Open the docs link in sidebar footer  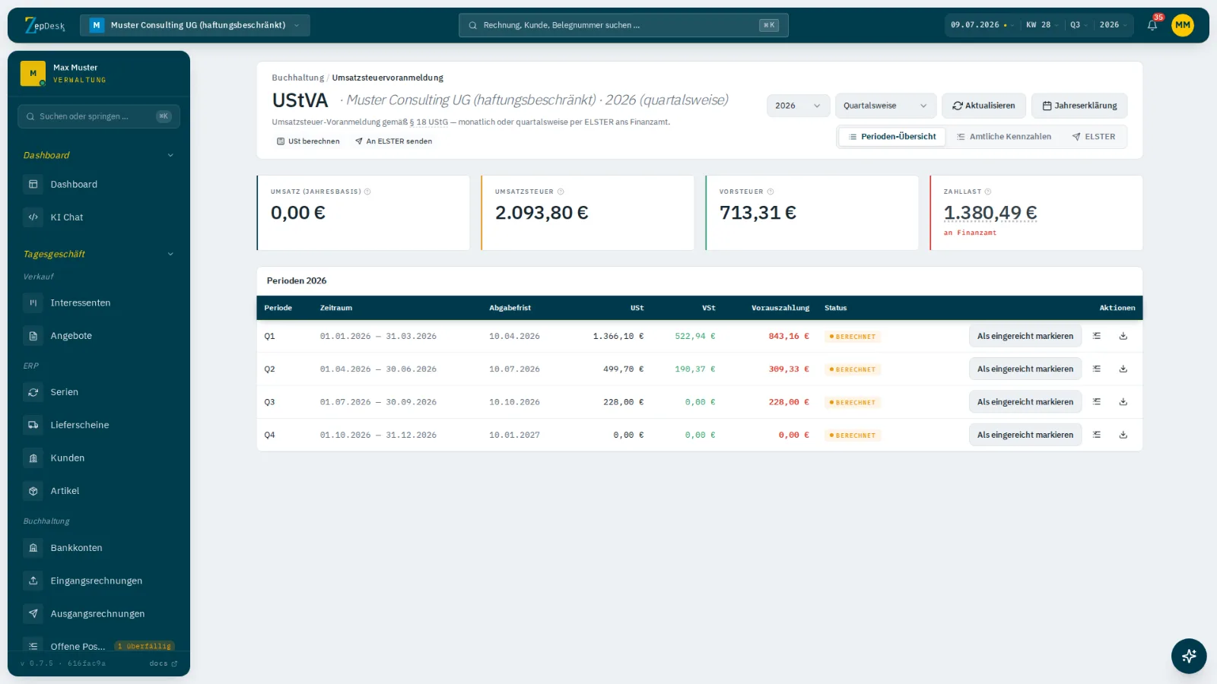coord(163,663)
